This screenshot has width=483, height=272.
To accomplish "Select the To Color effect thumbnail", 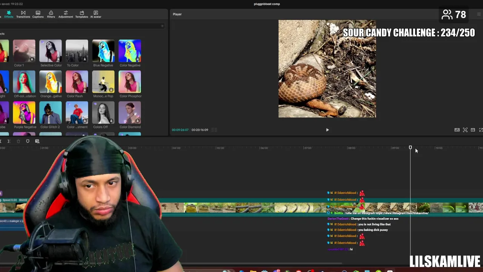I will 77,51.
